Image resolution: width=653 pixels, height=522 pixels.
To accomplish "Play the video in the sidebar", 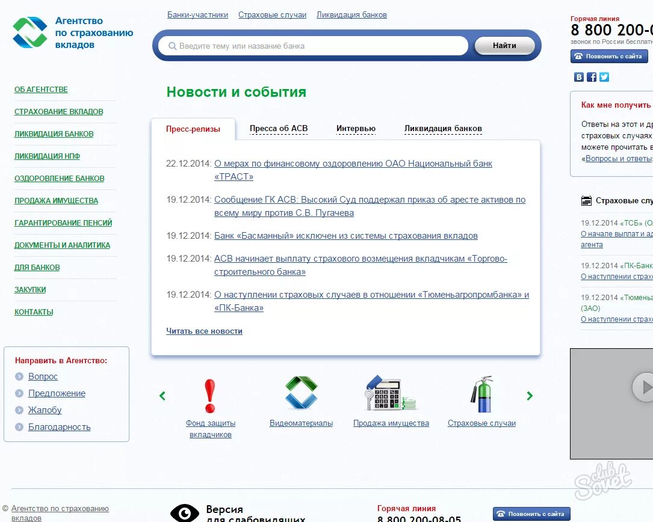I will point(644,387).
